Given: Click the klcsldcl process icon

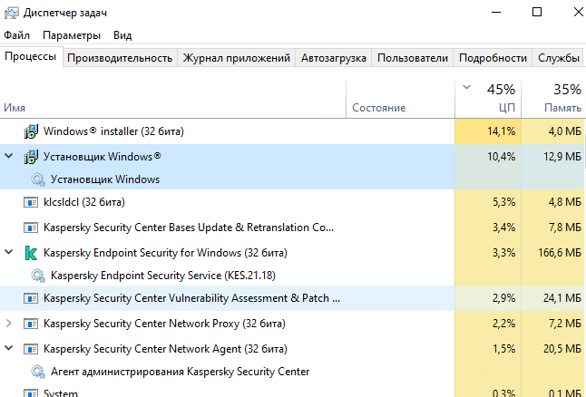Looking at the screenshot, I should pyautogui.click(x=31, y=202).
